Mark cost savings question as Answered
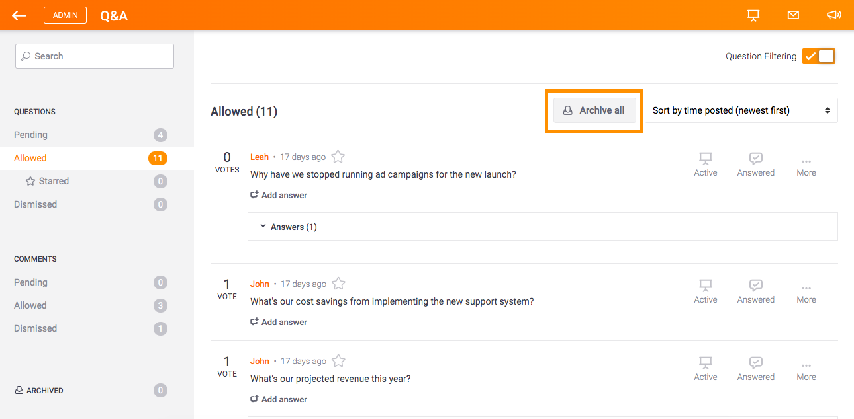Screen dimensions: 854x419 (756, 291)
